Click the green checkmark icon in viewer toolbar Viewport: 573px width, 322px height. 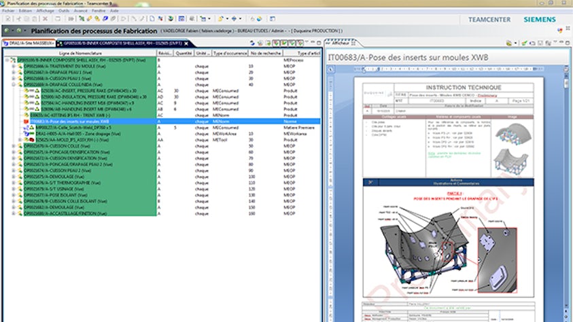tap(524, 43)
